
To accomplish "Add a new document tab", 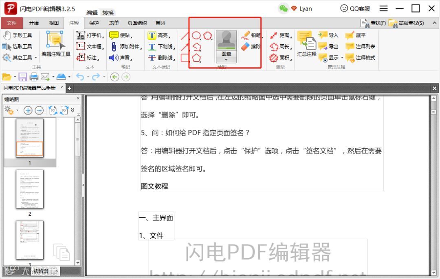I will (x=69, y=89).
